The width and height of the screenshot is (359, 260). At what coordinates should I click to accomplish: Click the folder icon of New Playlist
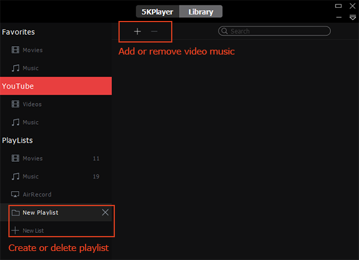pyautogui.click(x=16, y=213)
